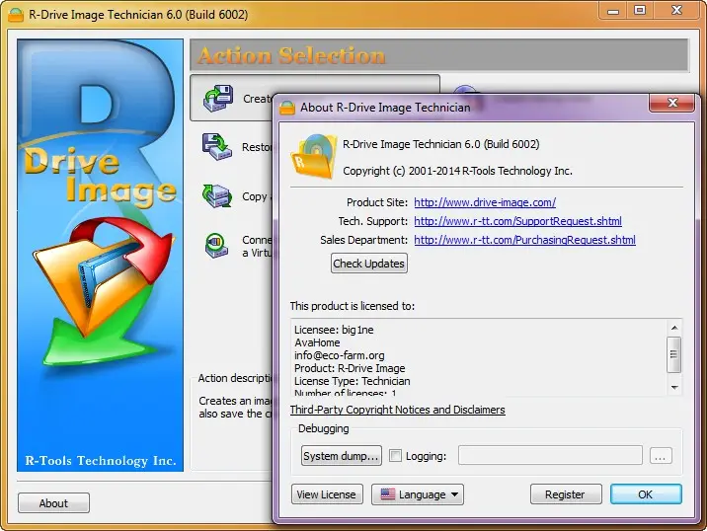Click the Check Updates button
Viewport: 707px width, 531px height.
(x=369, y=264)
